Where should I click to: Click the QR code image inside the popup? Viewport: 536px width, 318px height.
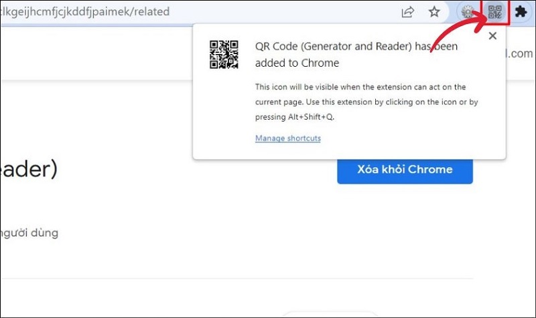pyautogui.click(x=224, y=55)
